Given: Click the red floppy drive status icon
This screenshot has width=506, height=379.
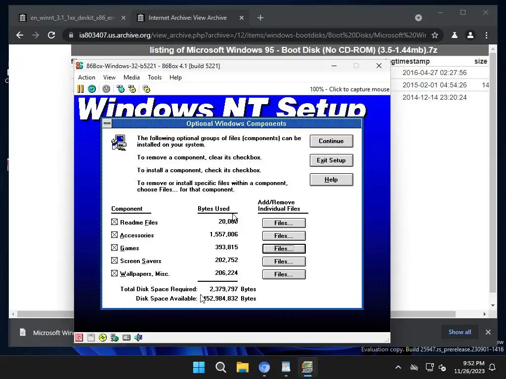Looking at the screenshot, I should pos(79,338).
